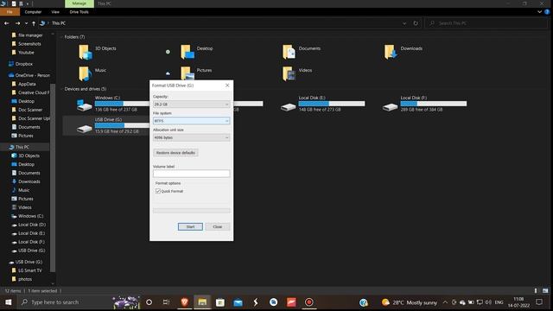
Task: Open the Windows (C:) drive icon
Action: [85, 105]
